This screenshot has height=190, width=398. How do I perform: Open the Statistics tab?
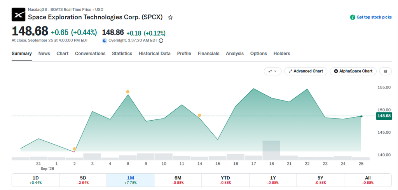click(x=122, y=54)
